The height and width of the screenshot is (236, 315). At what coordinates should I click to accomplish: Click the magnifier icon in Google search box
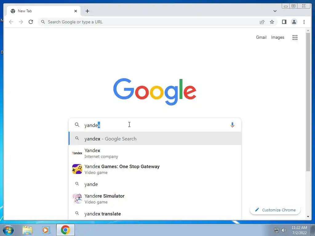click(77, 125)
